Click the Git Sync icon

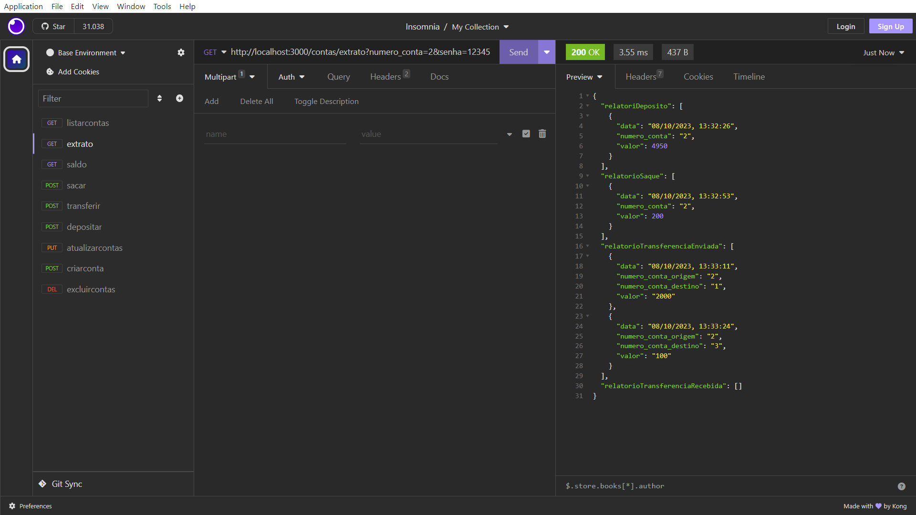(x=42, y=484)
